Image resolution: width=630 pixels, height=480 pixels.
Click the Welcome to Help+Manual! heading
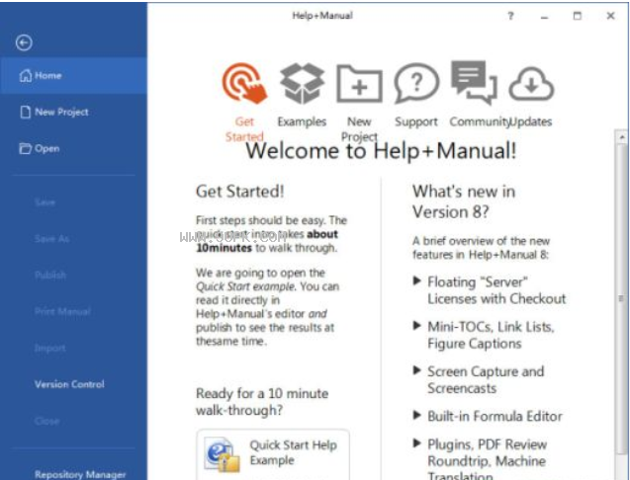click(x=381, y=151)
